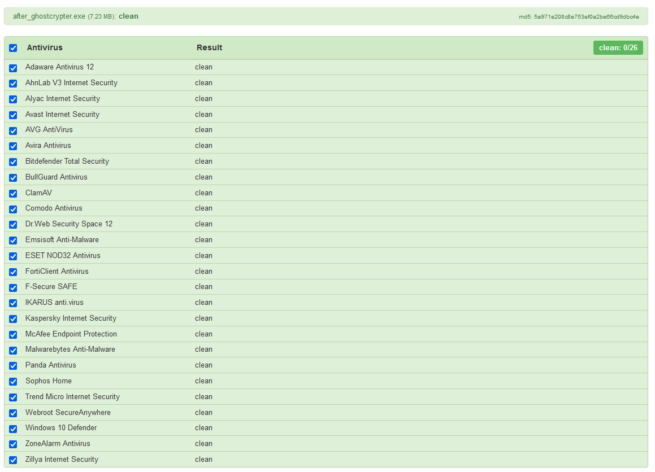Screen dimensions: 655x472
Task: Click the "McAfee Endpoint Protection" name
Action: click(x=71, y=334)
